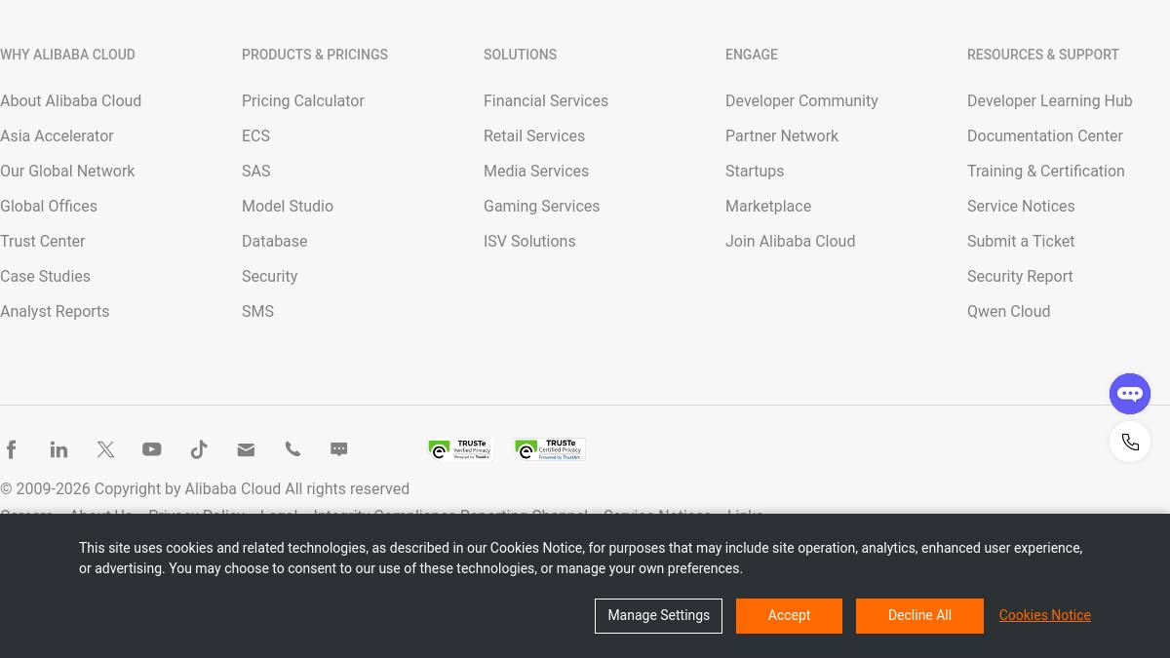Click the email envelope icon in footer
Screen dimensions: 1170x658
[246, 449]
